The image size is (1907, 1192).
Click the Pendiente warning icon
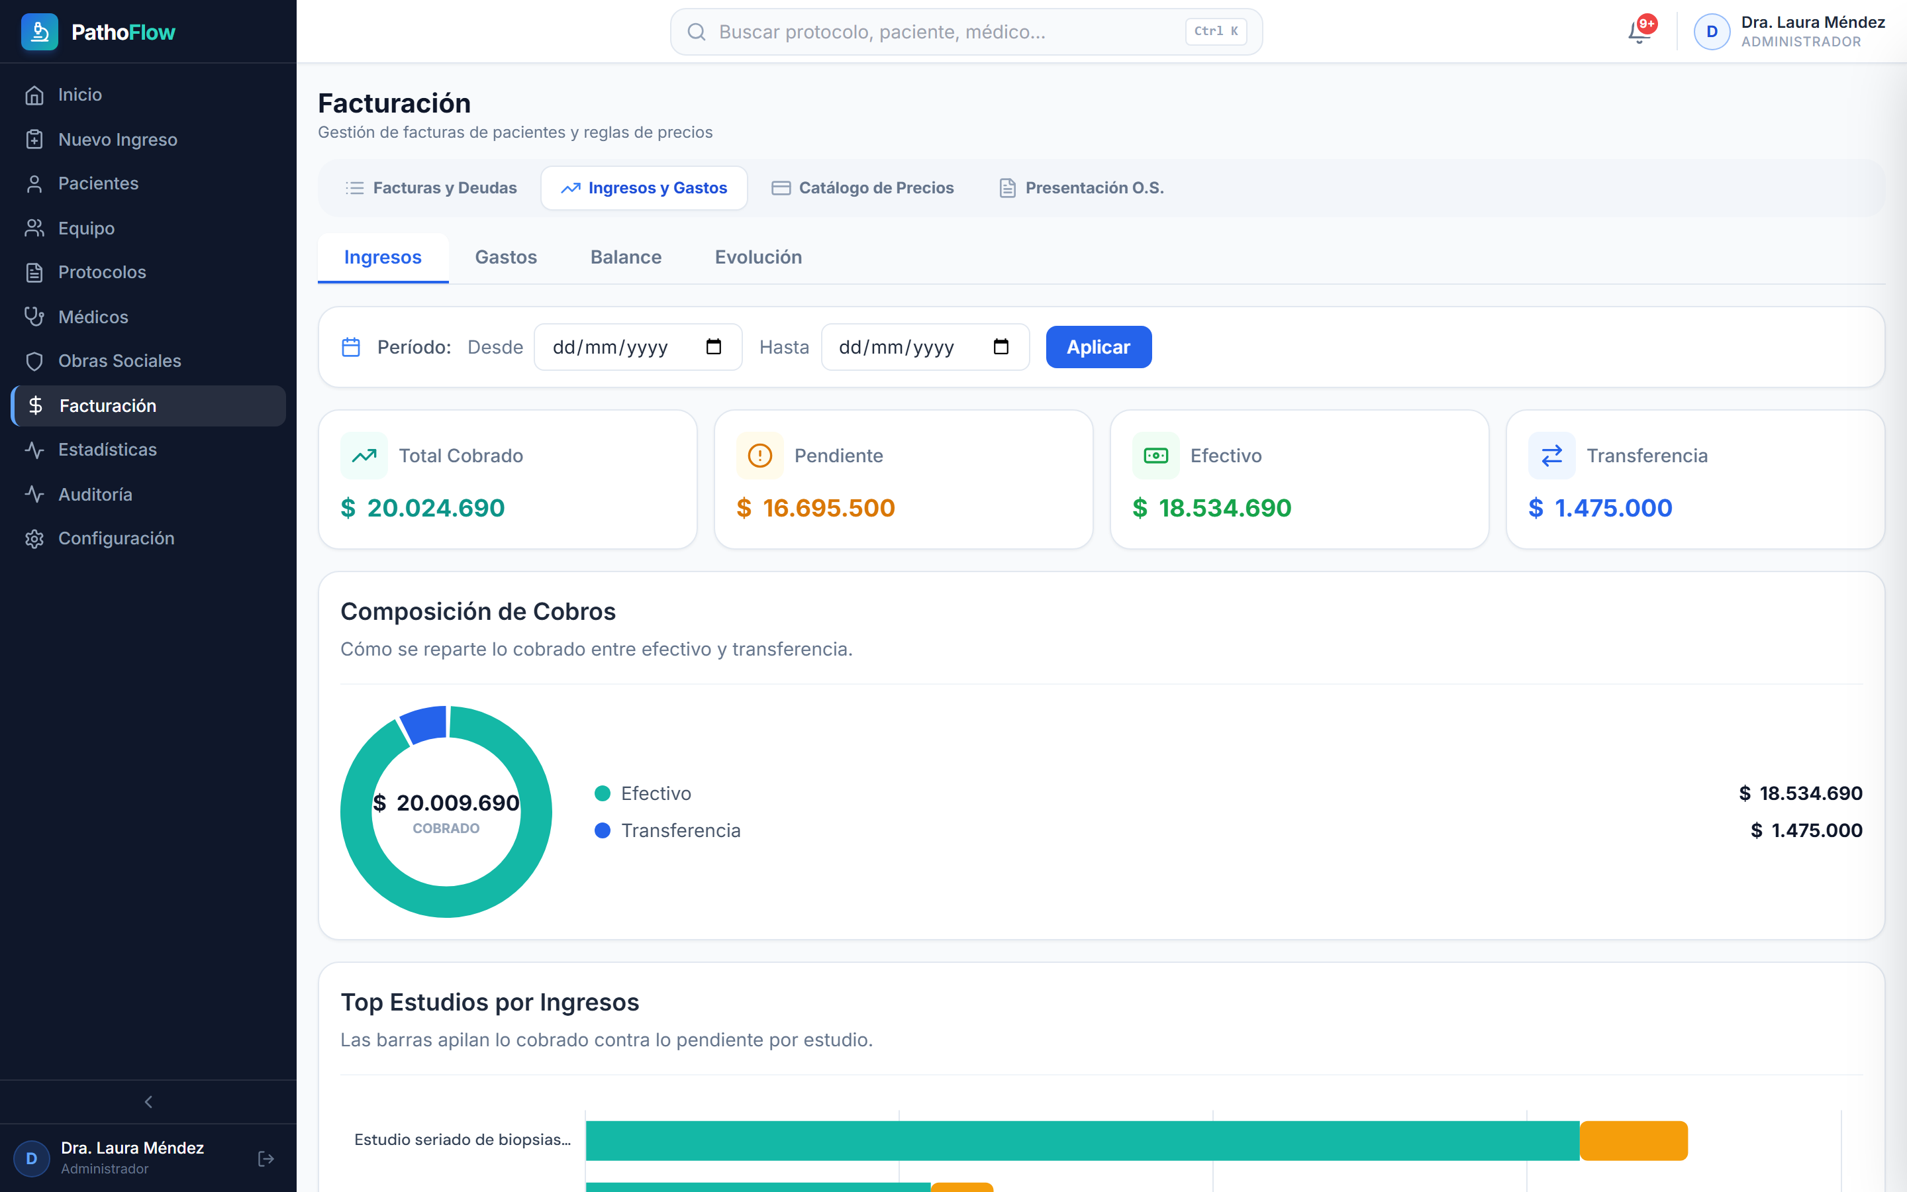[759, 456]
